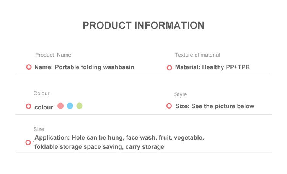Click the Size: See the picture below text

[215, 106]
